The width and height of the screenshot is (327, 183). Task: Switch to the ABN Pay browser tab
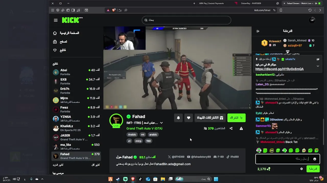211,3
